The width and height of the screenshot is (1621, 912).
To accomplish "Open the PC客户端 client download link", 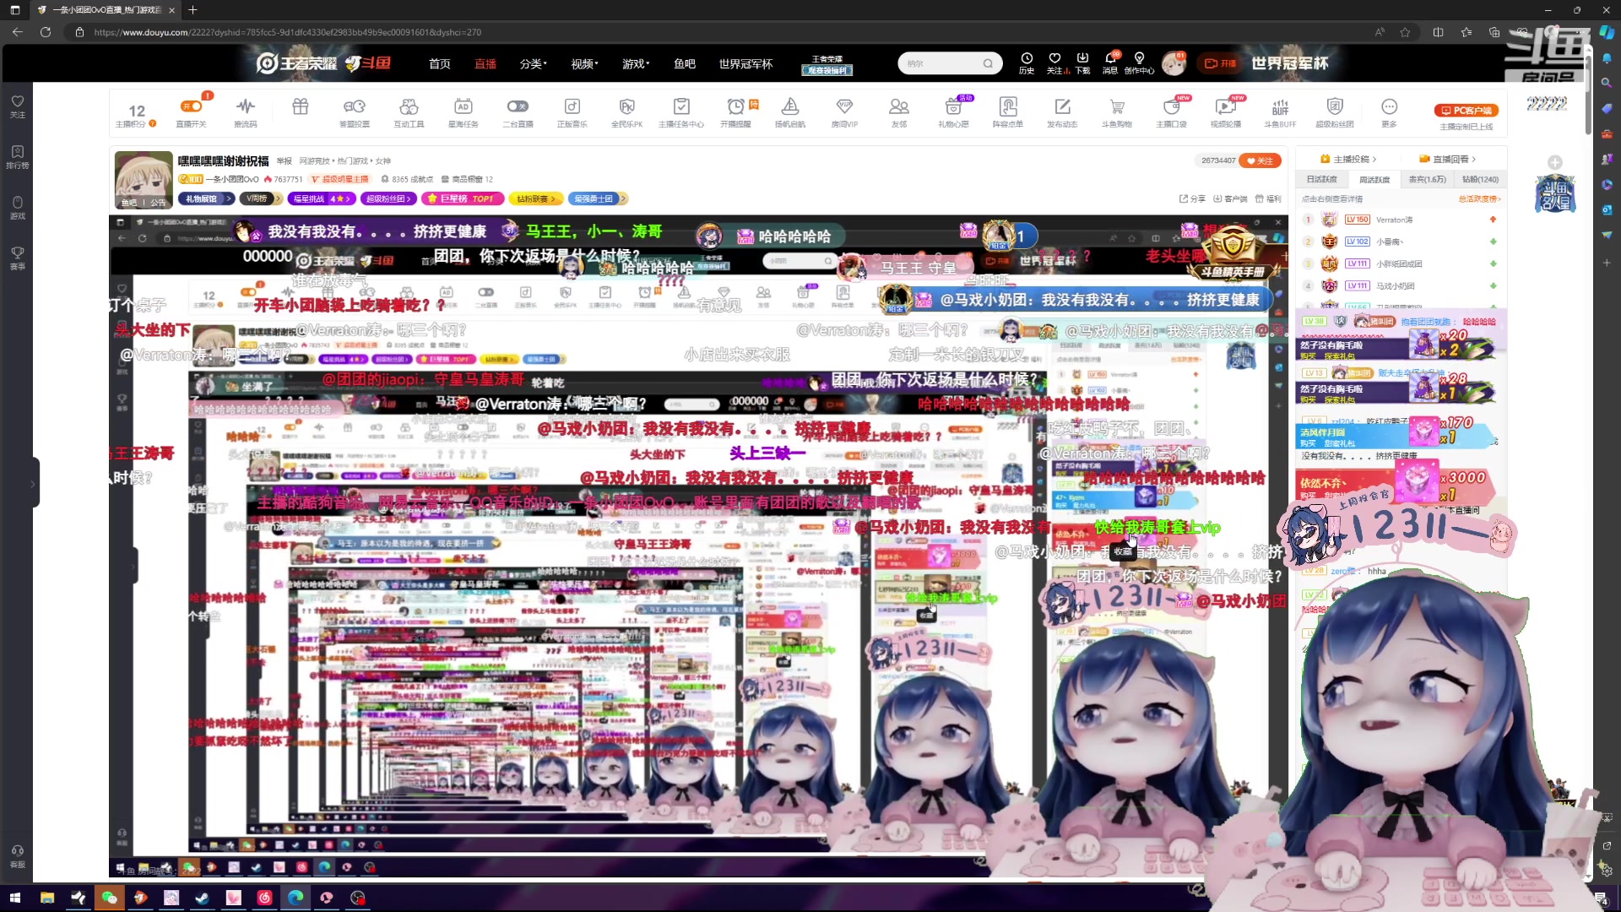I will pos(1465,110).
